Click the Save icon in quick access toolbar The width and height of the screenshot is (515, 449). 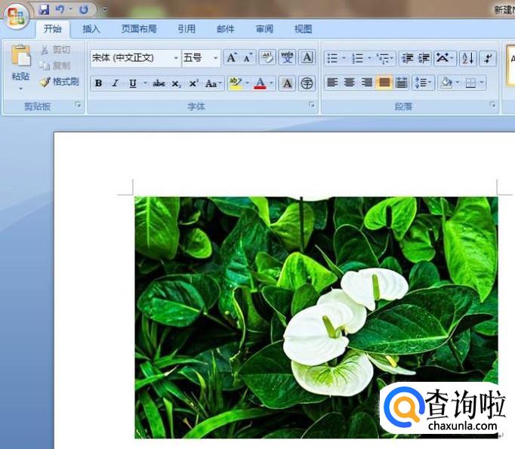(x=44, y=10)
